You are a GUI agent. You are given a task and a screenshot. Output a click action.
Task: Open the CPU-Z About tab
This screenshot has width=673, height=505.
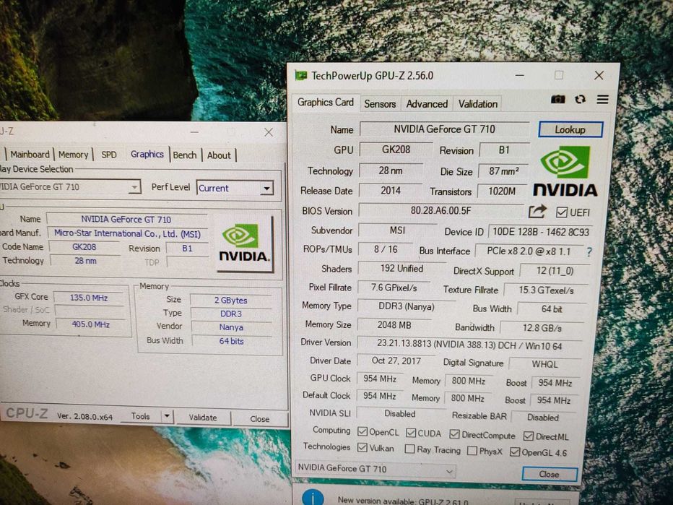point(219,155)
